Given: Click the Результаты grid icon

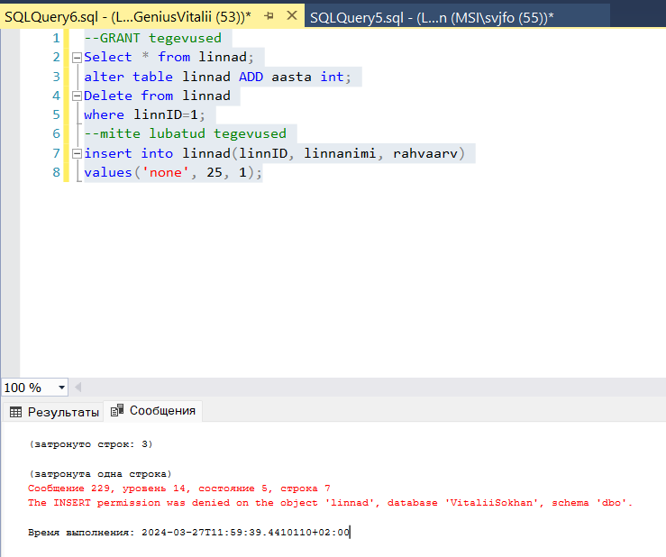Looking at the screenshot, I should click(x=15, y=412).
